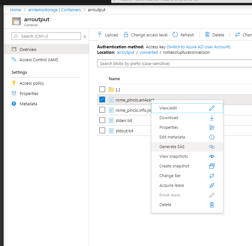Screen dimensions: 252x246
Task: Click the Upload toolbar label
Action: 111,35
